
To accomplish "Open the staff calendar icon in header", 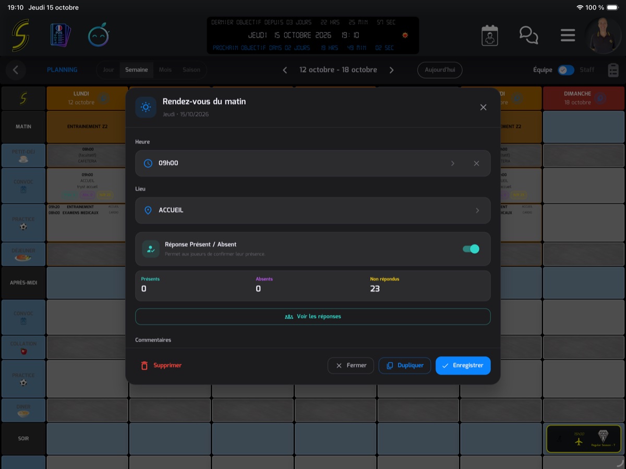I will click(x=489, y=35).
